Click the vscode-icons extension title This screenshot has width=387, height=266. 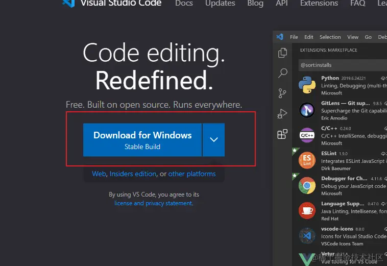(x=337, y=229)
